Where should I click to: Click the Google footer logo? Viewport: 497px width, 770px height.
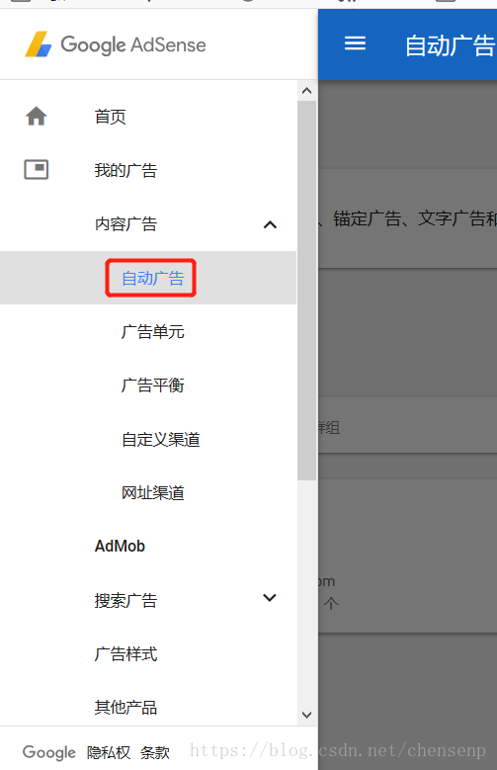(x=49, y=752)
